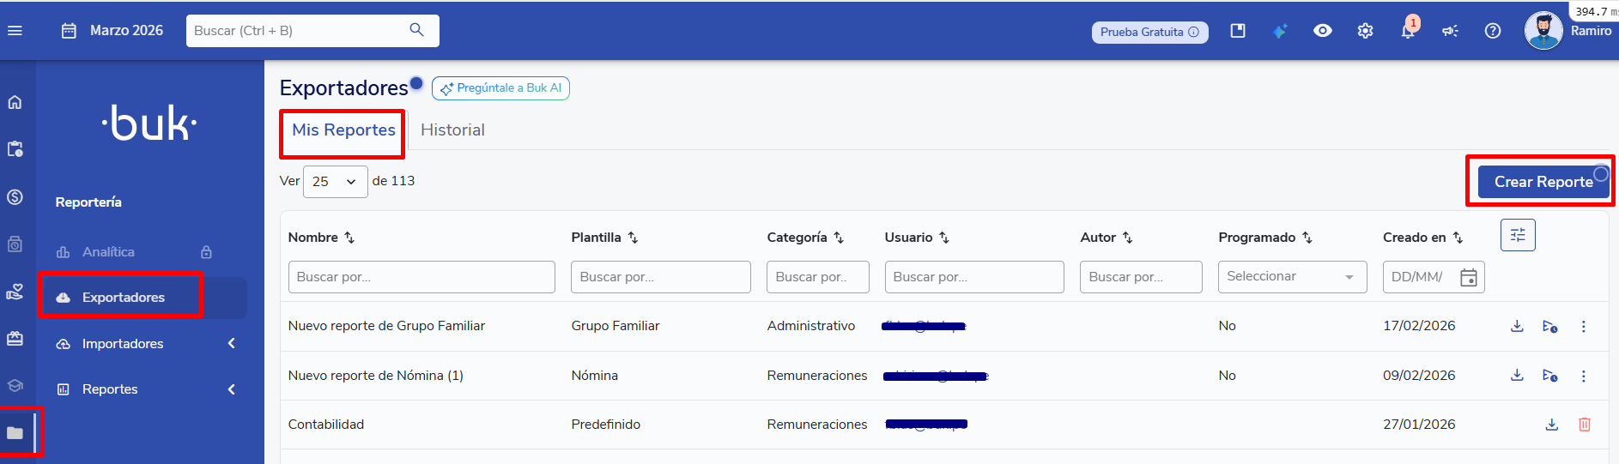Sort table by Nombre column
Image resolution: width=1619 pixels, height=464 pixels.
(x=349, y=238)
